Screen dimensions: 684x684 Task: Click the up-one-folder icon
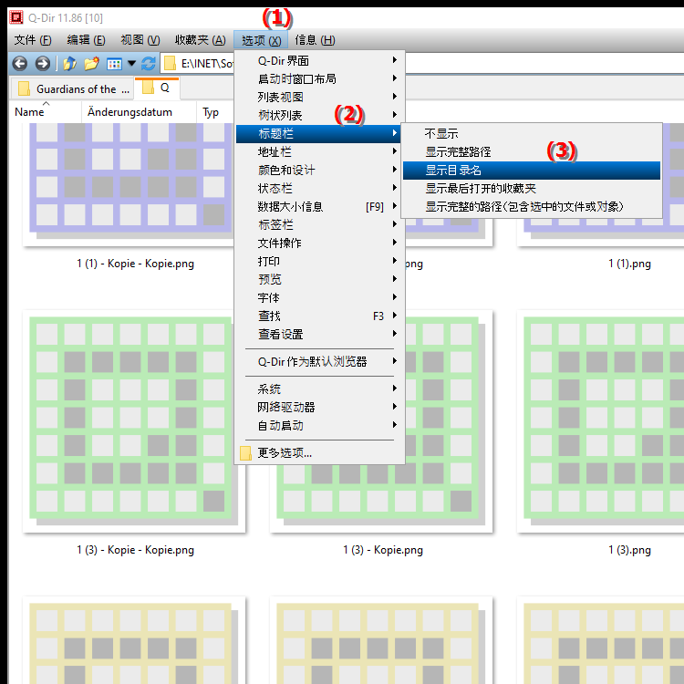[x=70, y=64]
